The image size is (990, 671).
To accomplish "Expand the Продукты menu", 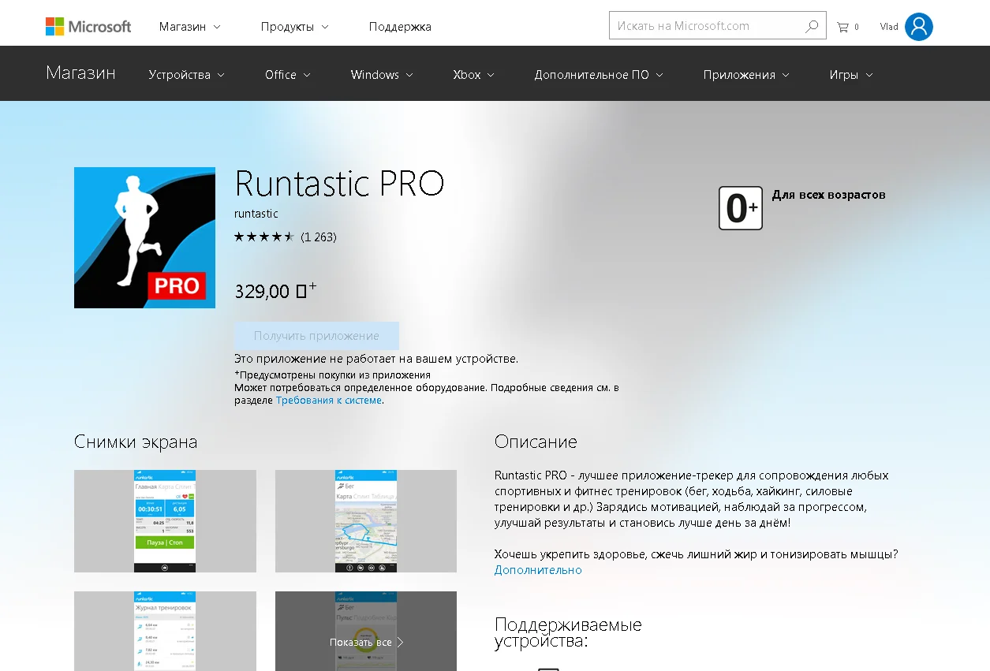I will point(293,27).
